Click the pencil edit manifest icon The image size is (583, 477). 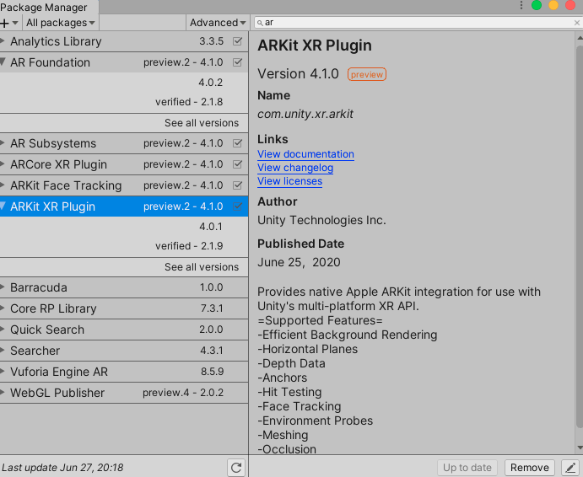[570, 468]
